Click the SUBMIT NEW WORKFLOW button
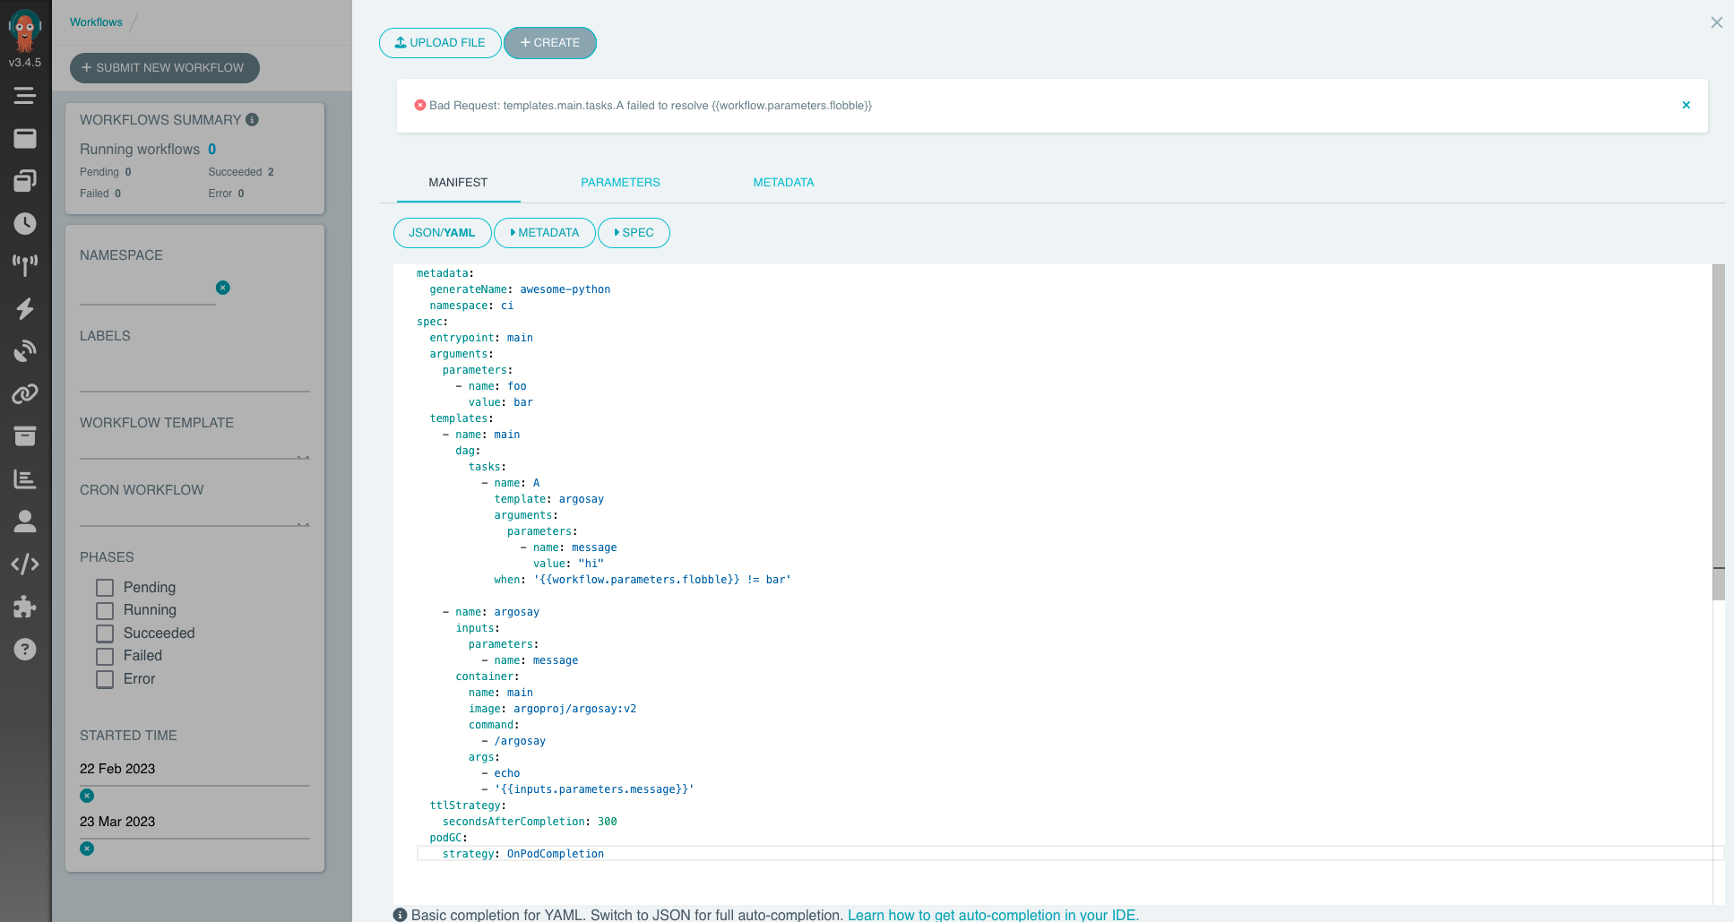The width and height of the screenshot is (1734, 922). [x=164, y=67]
